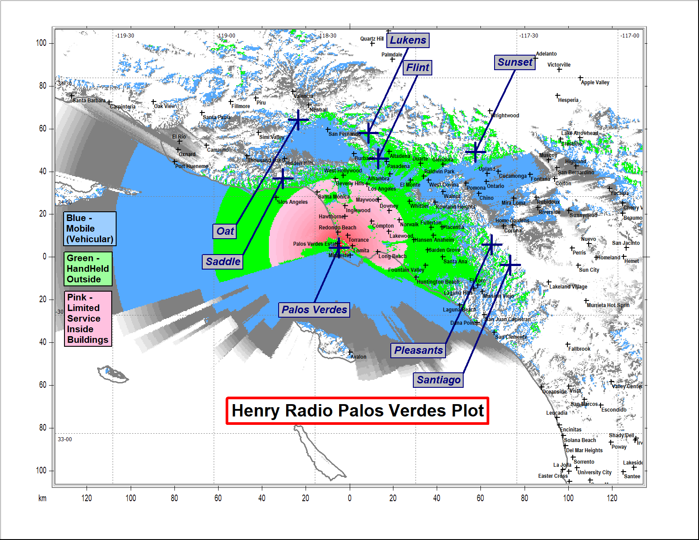Click the Quartz Hill city label

[x=372, y=39]
